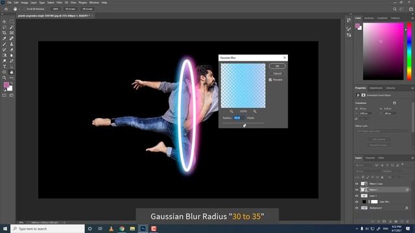Viewport: 415px width, 233px height.
Task: Click OK in Gaussian Blur dialog
Action: (x=277, y=66)
